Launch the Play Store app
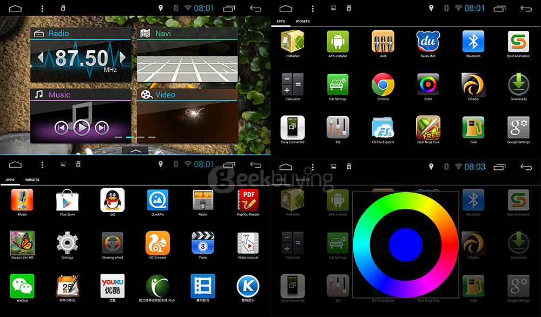Screen dimensions: 541x317 point(67,200)
